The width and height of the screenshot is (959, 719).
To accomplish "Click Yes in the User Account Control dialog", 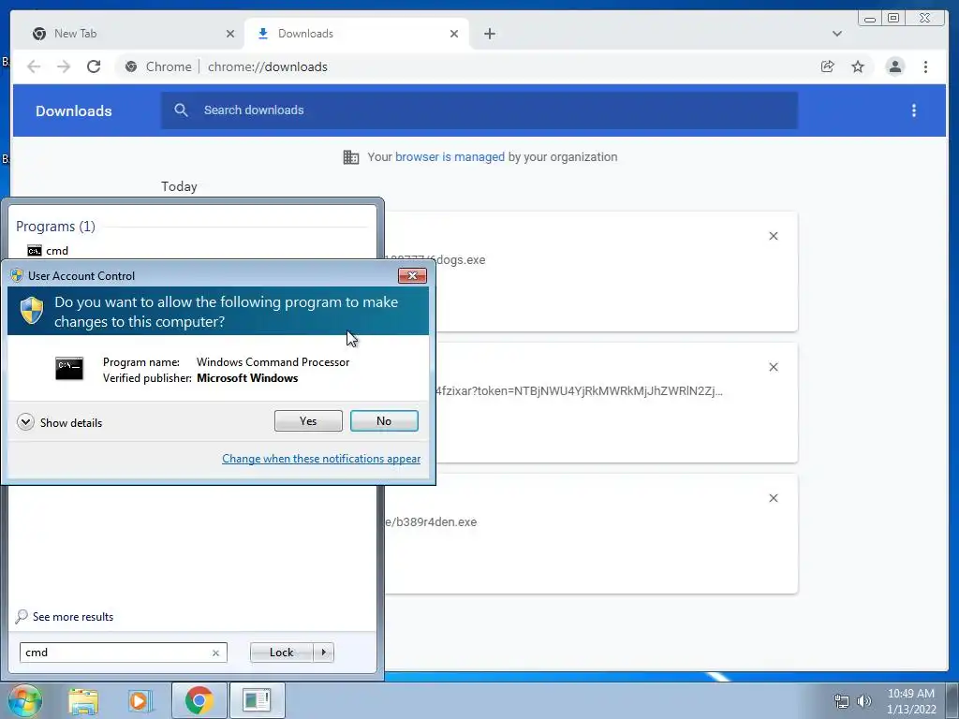I will [x=308, y=420].
